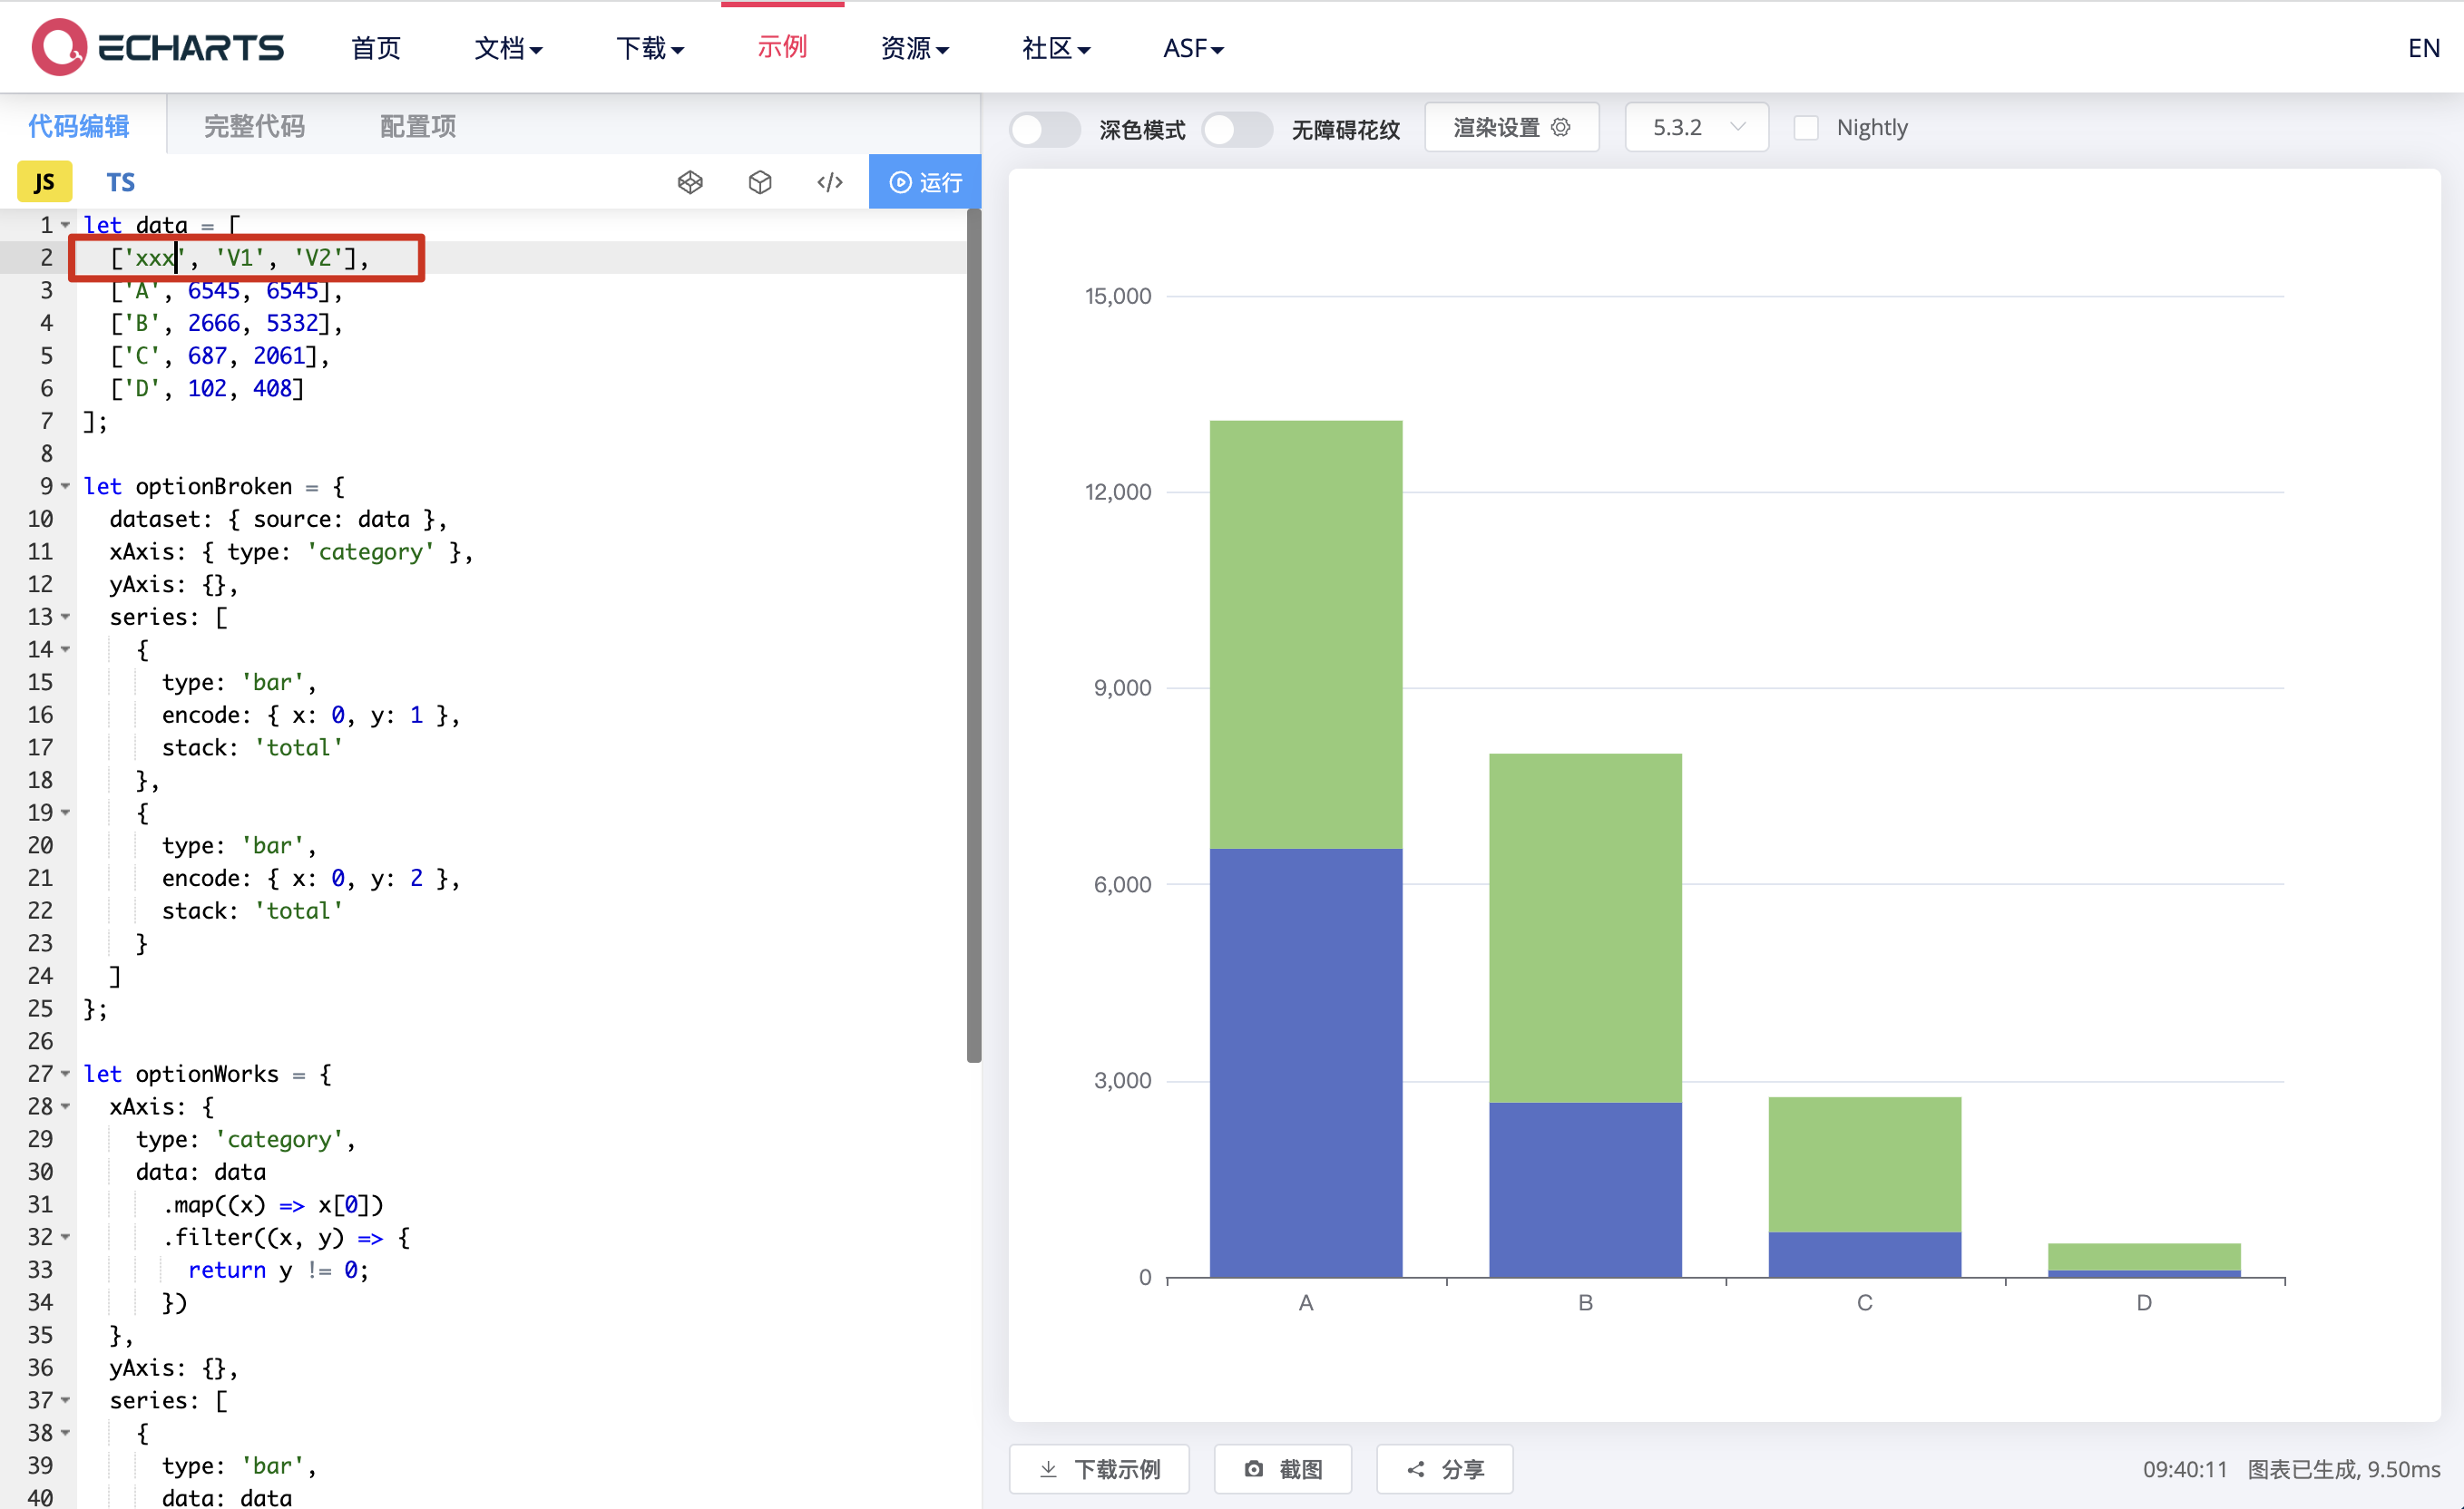2464x1509 pixels.
Task: Open the 文档 dropdown menu
Action: [x=508, y=48]
